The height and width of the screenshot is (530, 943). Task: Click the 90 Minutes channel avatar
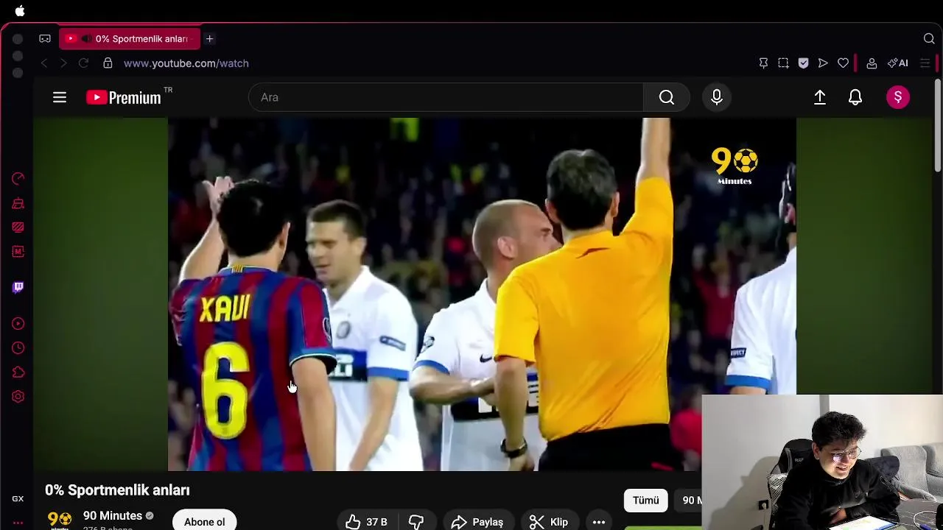(x=60, y=520)
